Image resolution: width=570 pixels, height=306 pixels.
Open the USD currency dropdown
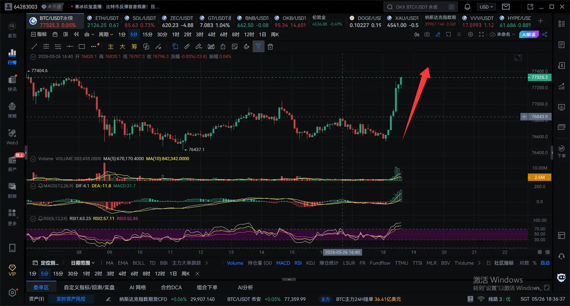click(x=486, y=7)
